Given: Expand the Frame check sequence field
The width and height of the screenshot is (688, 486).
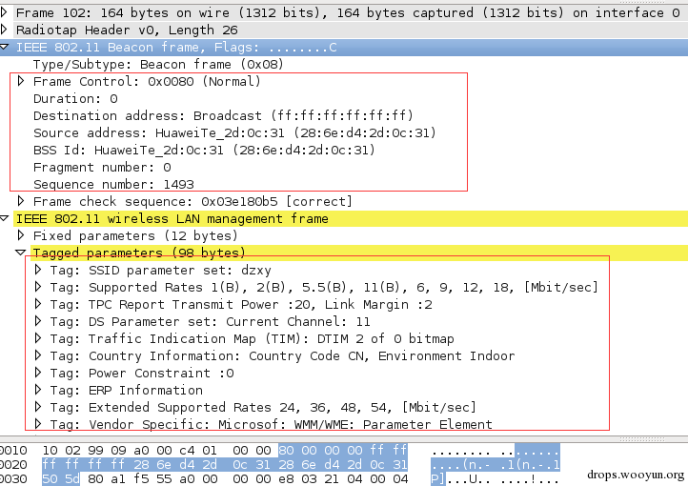Looking at the screenshot, I should [21, 201].
